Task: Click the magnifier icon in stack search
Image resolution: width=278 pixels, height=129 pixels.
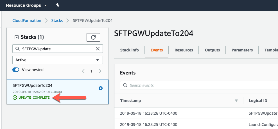Action: coord(17,49)
